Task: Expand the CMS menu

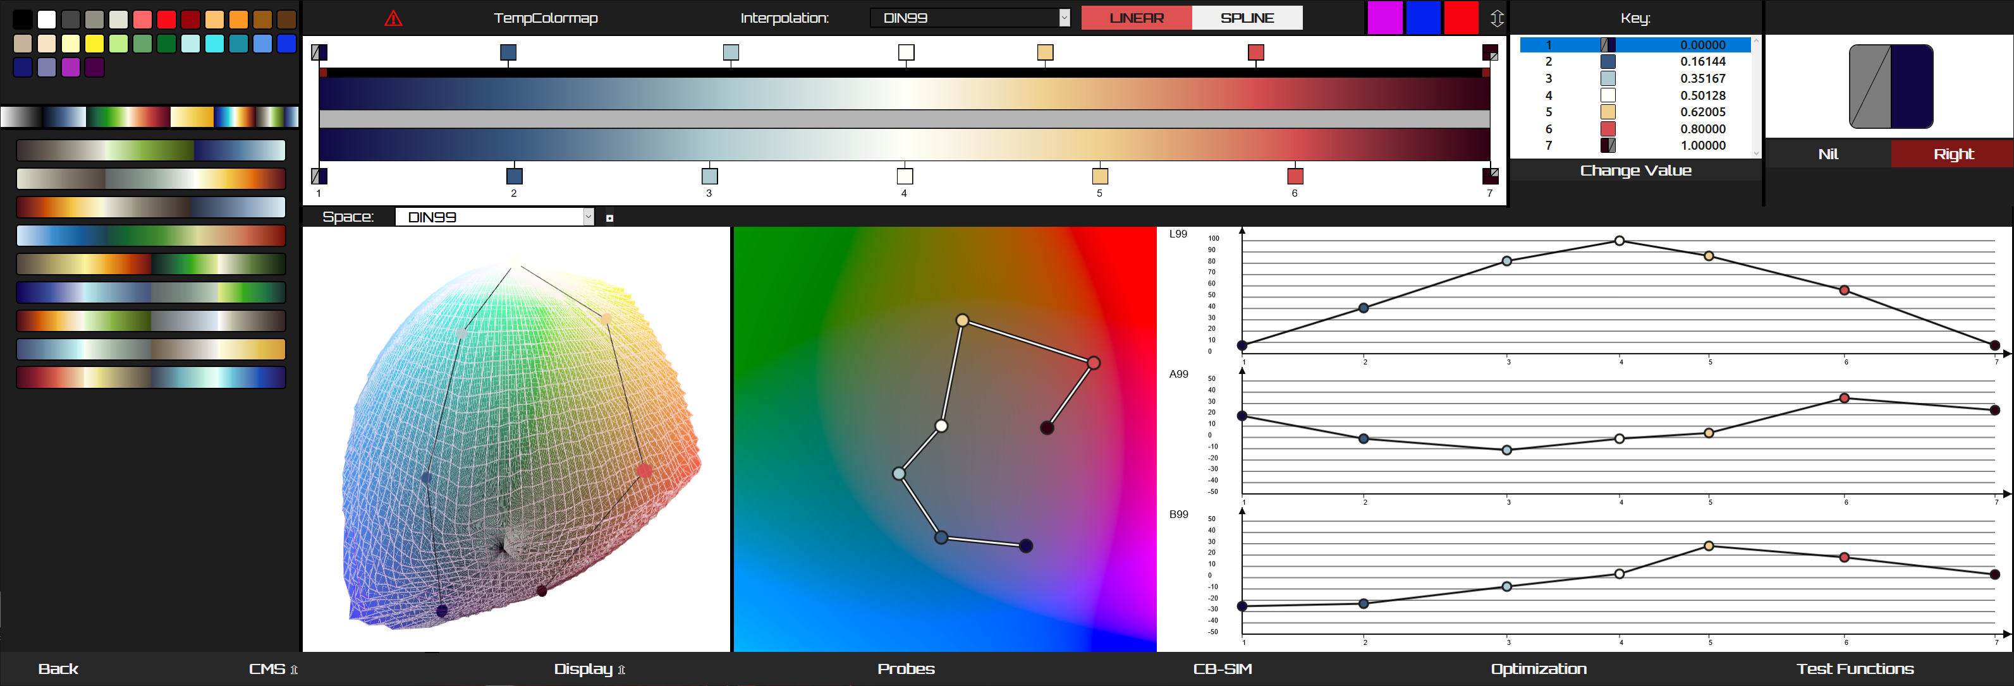Action: tap(273, 669)
